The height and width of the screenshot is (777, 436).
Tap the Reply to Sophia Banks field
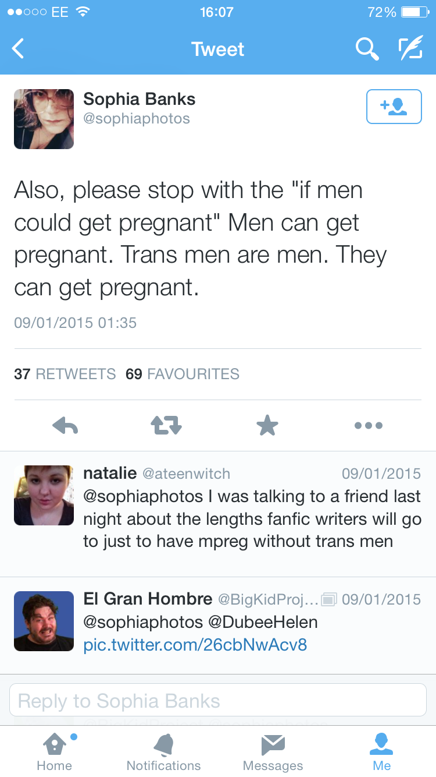[x=218, y=700]
